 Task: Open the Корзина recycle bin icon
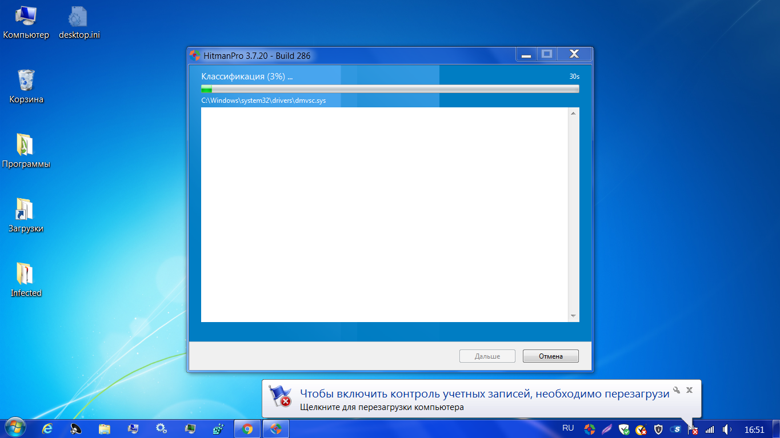click(x=26, y=87)
